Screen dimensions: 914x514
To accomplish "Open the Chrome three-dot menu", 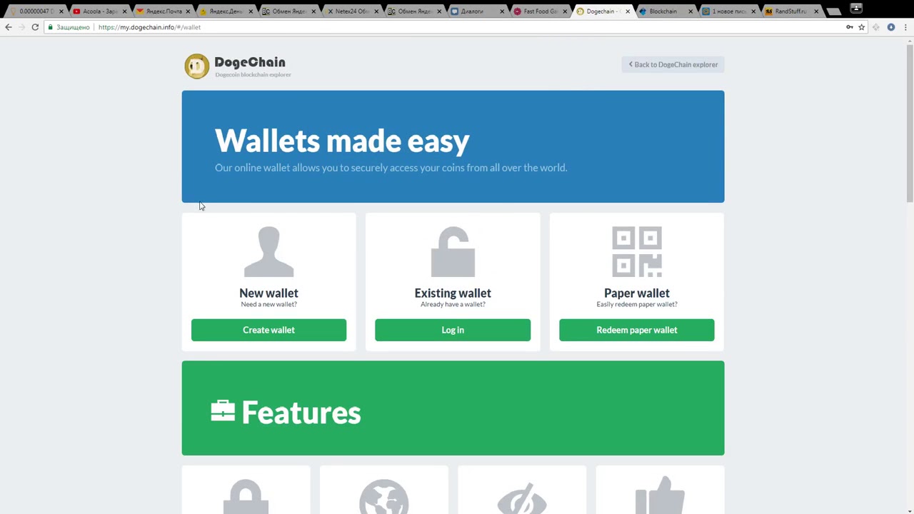I will (905, 27).
